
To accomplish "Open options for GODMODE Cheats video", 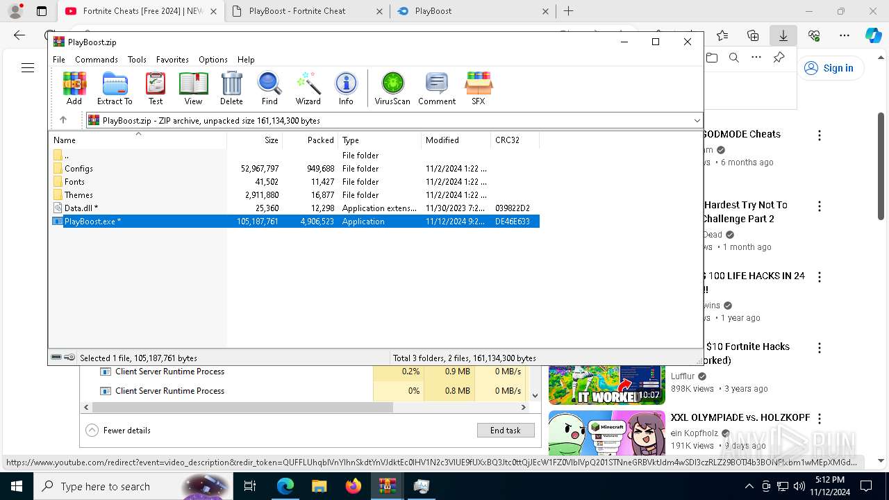I will [820, 135].
